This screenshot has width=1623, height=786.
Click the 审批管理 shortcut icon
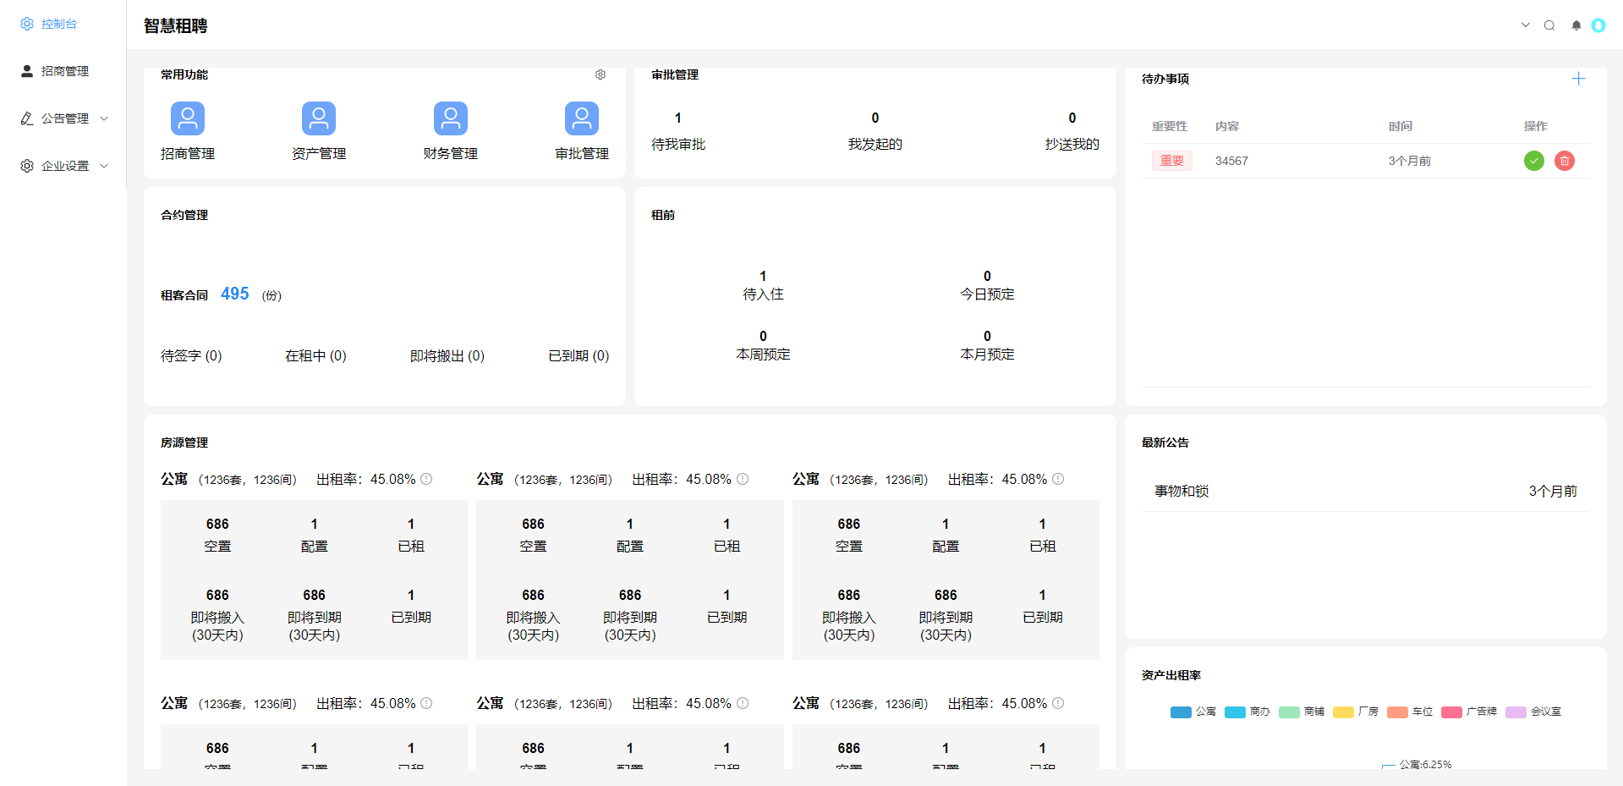[582, 118]
